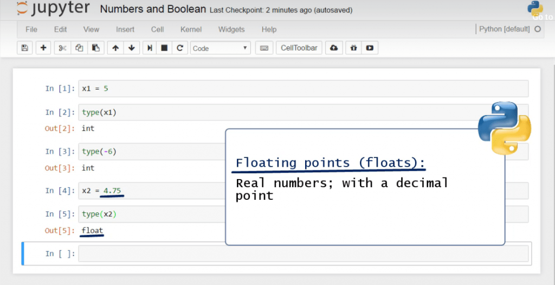Click the copy cells icon

(79, 48)
